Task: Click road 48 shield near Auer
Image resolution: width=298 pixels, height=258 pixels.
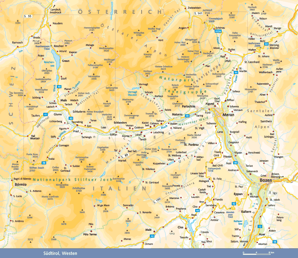Action: click(275, 242)
